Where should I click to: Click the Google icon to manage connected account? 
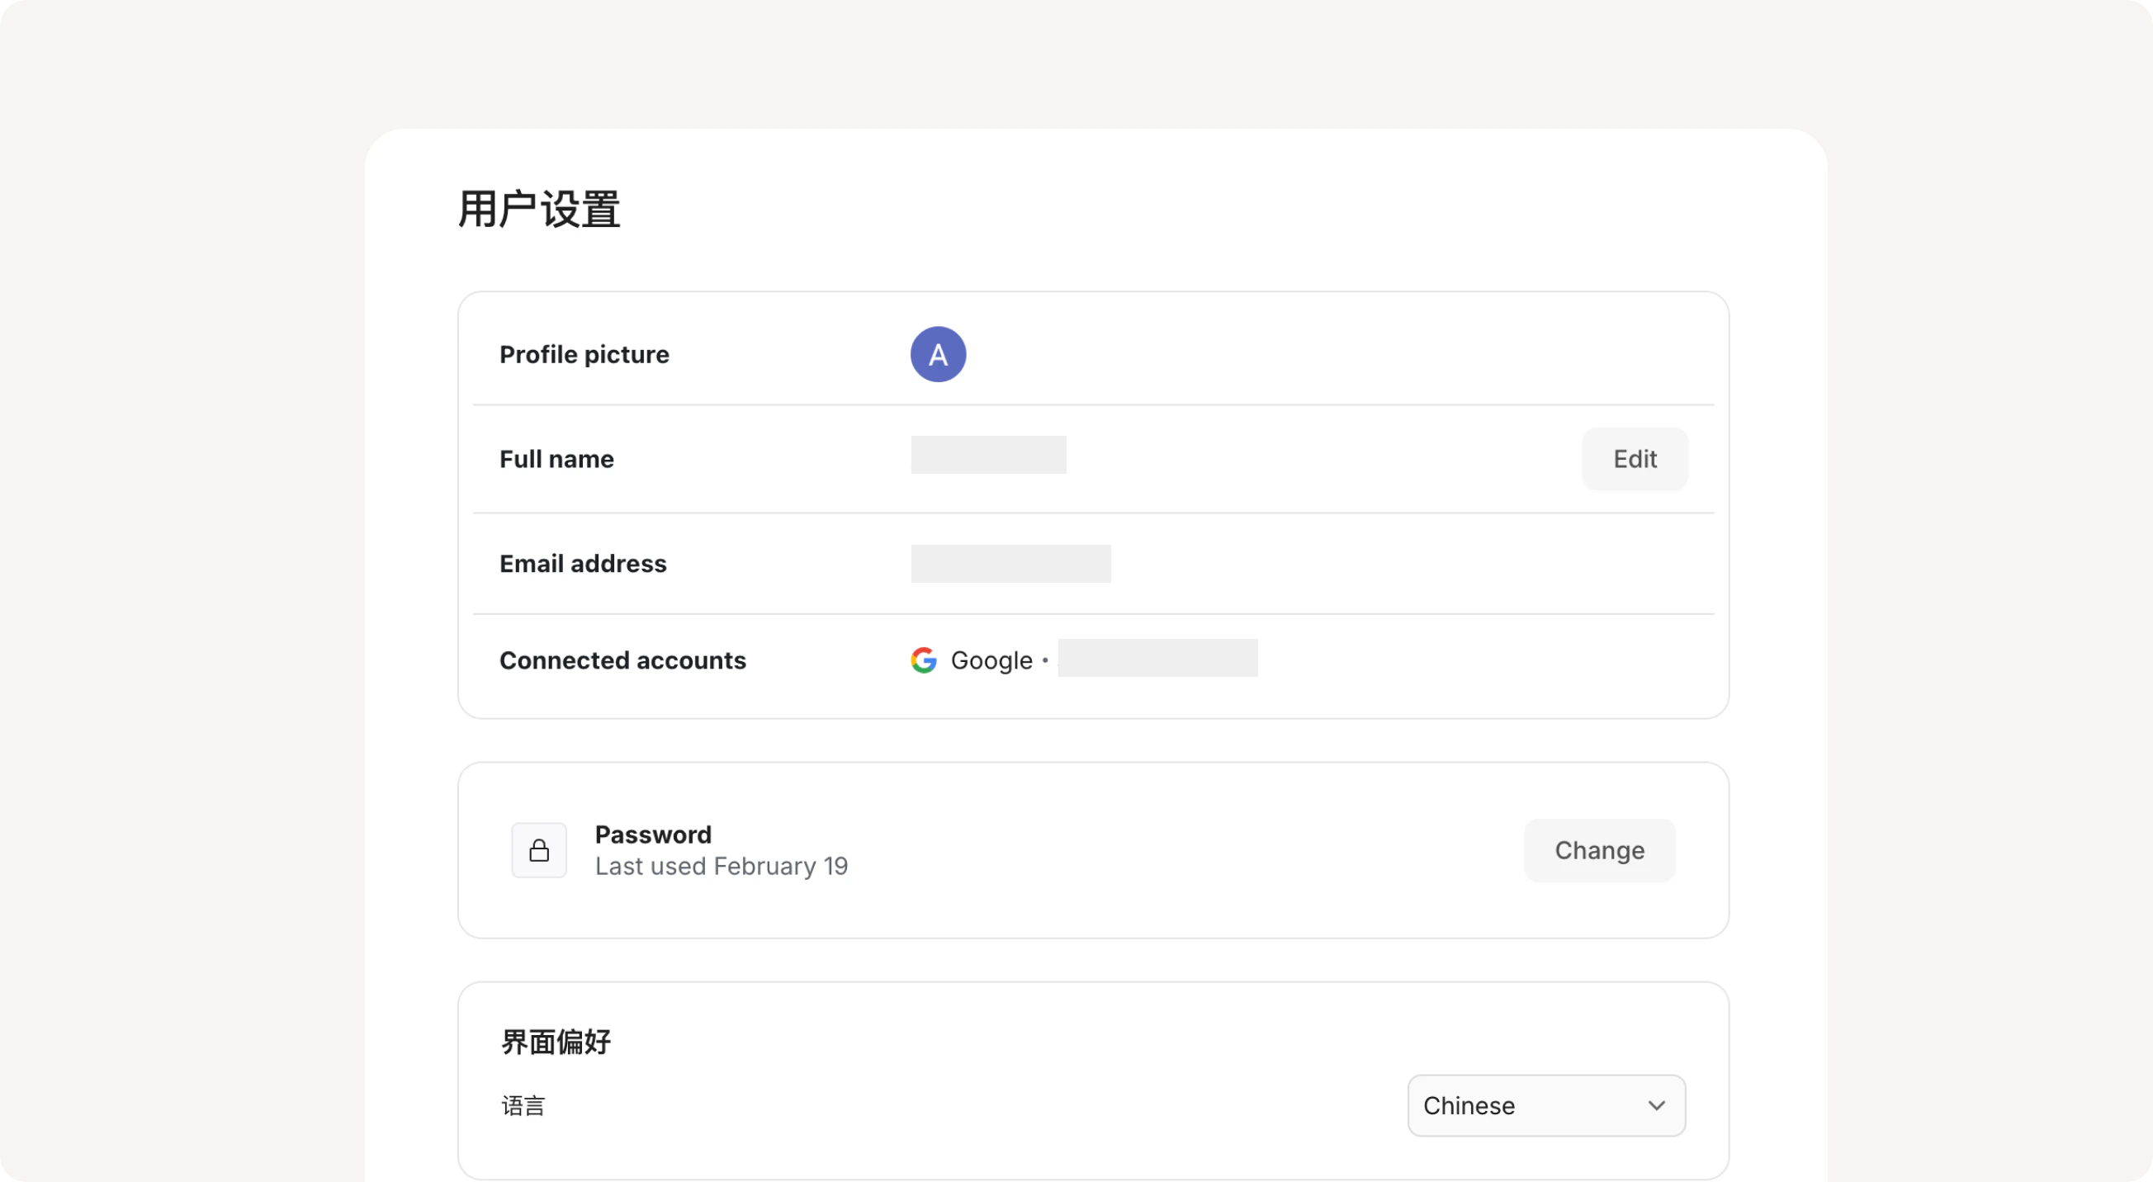click(x=924, y=660)
